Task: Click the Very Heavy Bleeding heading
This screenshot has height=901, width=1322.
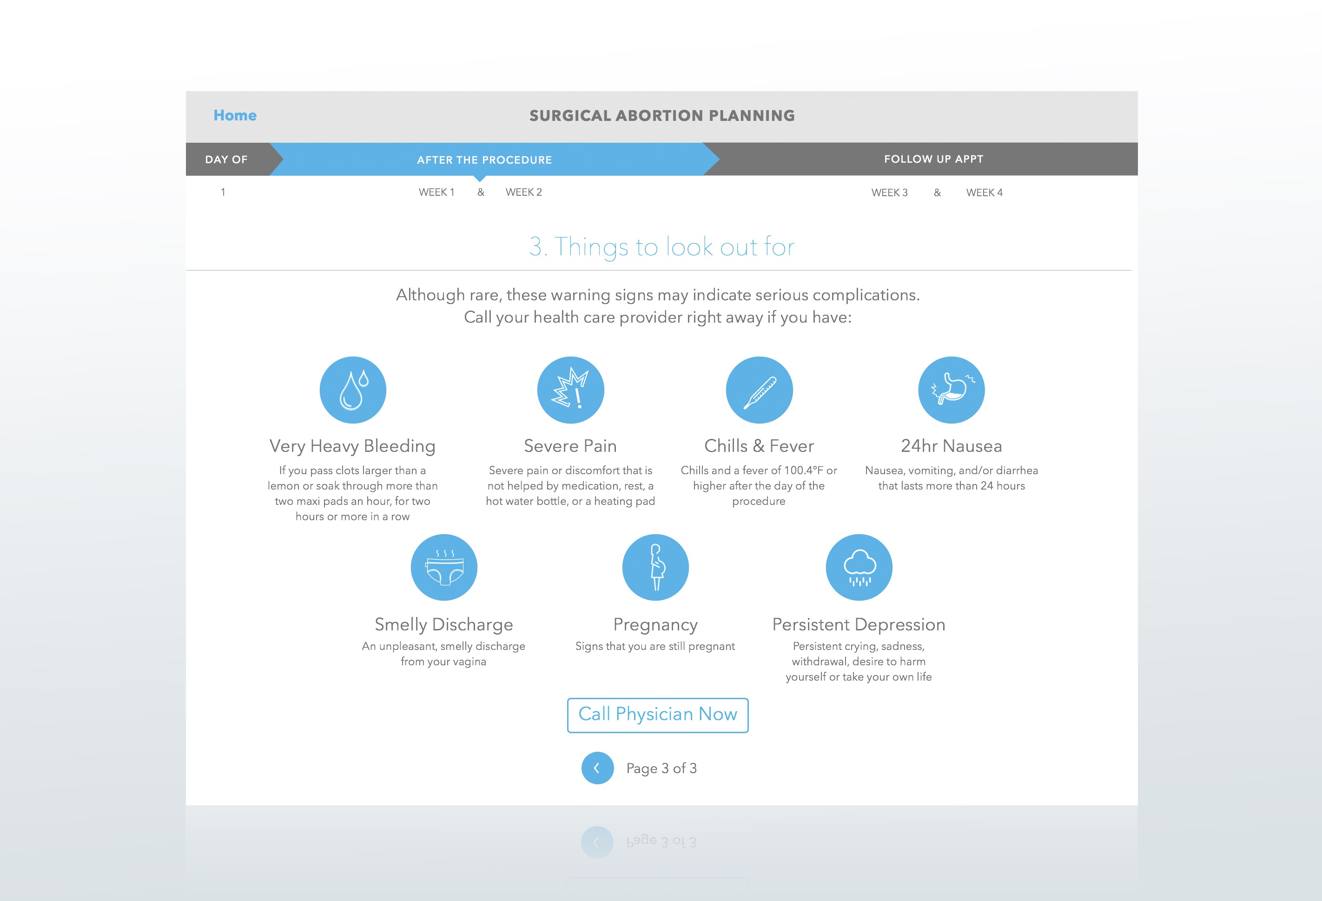Action: [353, 446]
